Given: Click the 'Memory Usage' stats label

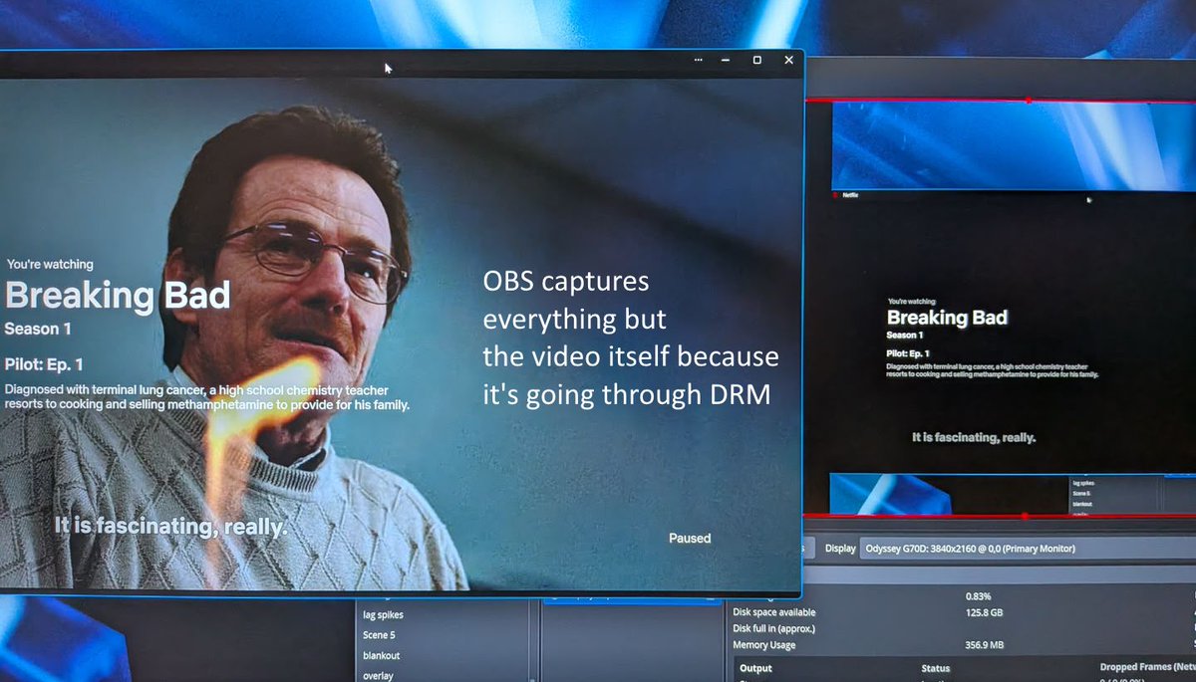Looking at the screenshot, I should [766, 645].
